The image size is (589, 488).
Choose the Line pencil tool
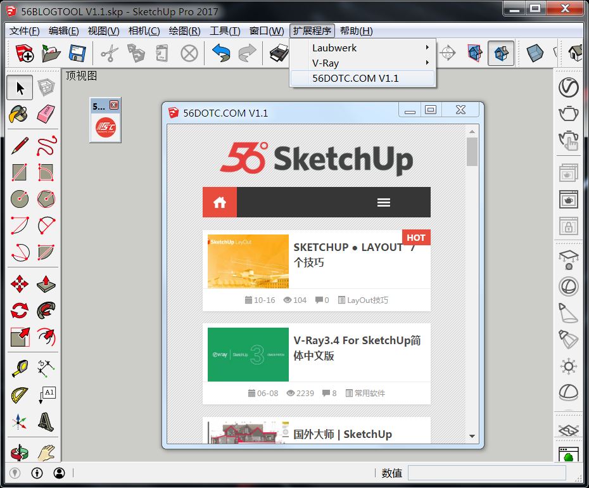[x=19, y=145]
